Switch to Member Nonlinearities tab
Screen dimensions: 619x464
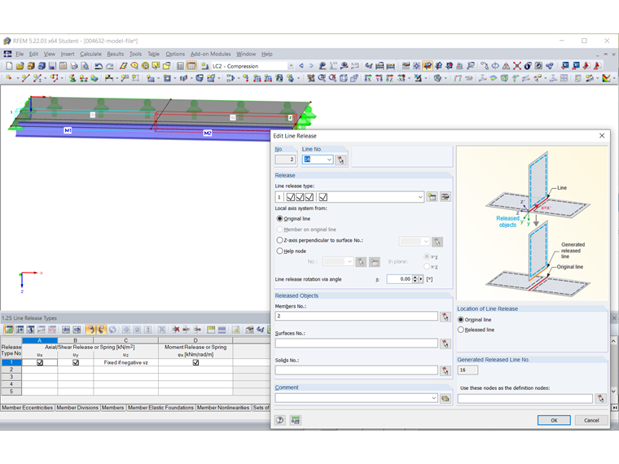click(x=223, y=408)
